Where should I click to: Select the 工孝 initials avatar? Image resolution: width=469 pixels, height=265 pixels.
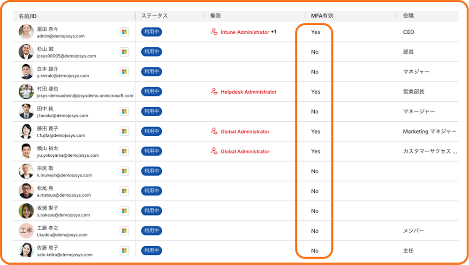click(x=26, y=231)
